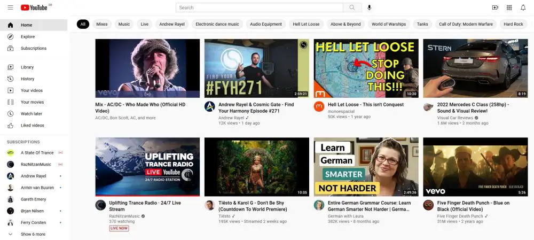Select the Hard Rock chip

point(513,24)
